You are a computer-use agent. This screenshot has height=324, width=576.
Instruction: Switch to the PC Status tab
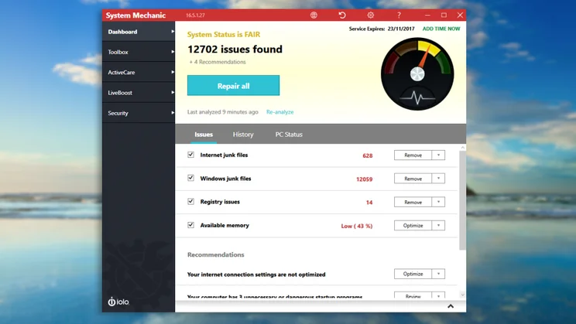pyautogui.click(x=289, y=135)
